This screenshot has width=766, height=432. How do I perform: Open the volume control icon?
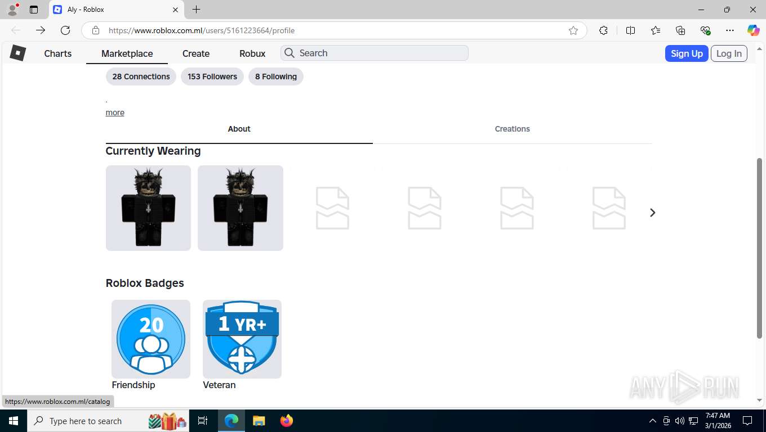click(679, 421)
